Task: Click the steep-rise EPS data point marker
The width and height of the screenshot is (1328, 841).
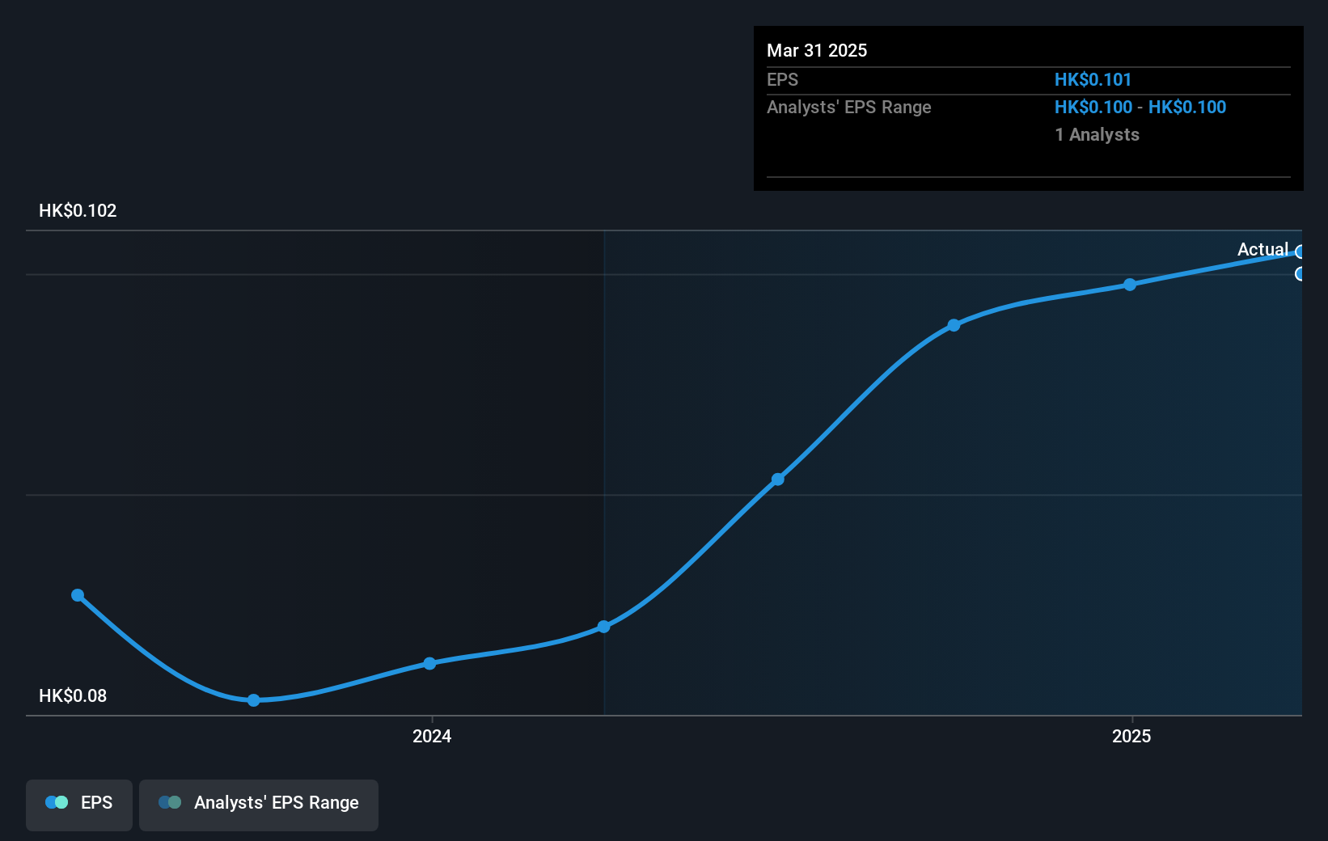Action: 777,479
